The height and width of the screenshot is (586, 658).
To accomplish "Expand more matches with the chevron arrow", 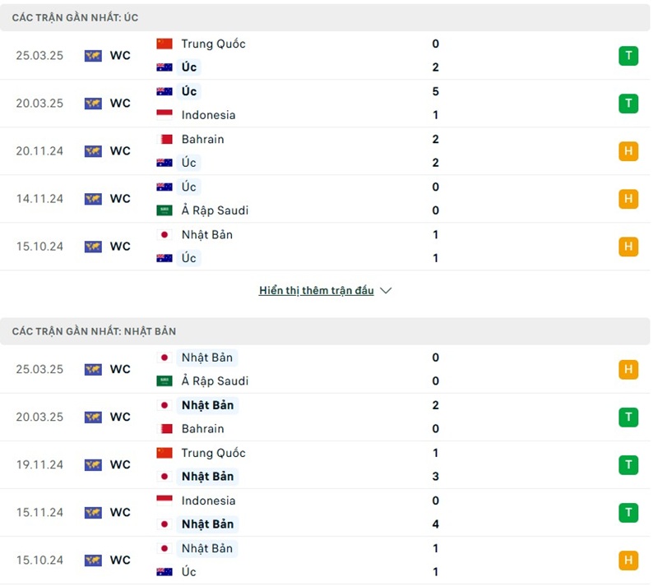I will tap(387, 291).
